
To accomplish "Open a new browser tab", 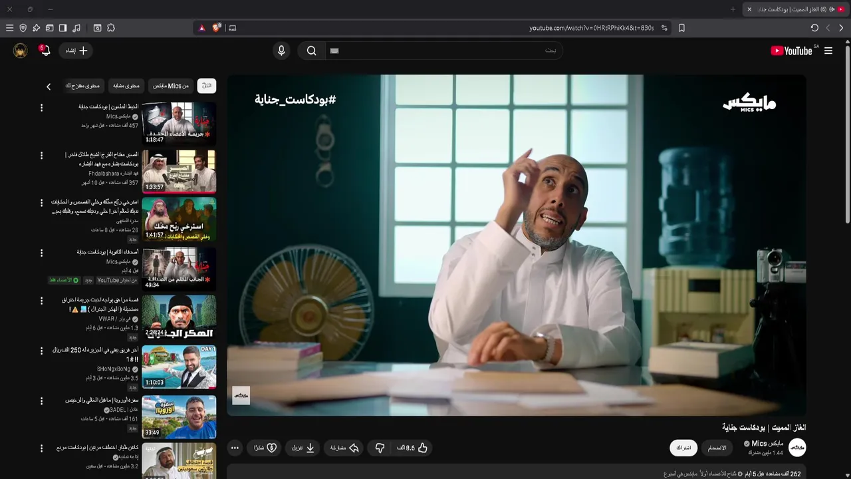I will pyautogui.click(x=733, y=9).
